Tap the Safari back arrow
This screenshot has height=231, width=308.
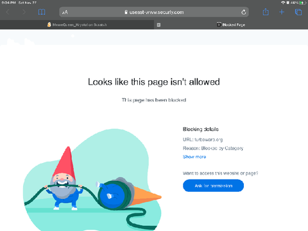(8, 12)
